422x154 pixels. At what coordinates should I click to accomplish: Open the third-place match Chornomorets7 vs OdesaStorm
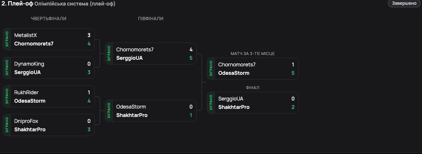tap(253, 69)
